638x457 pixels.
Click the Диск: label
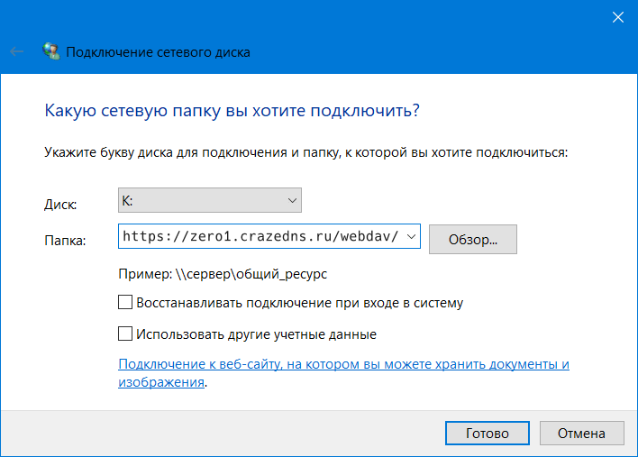coord(60,205)
